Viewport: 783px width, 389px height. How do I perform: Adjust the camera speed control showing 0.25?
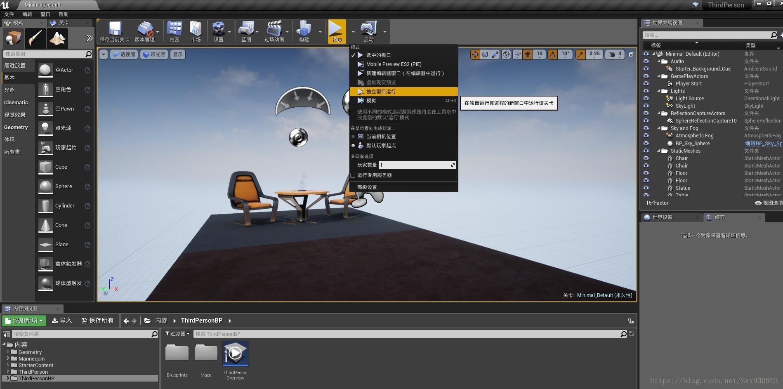594,54
